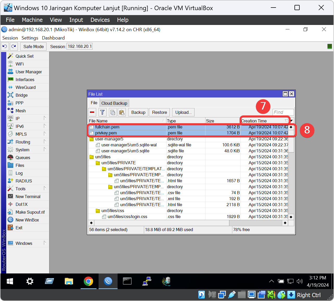Toggle Safe Mode
Screen dimensions: 334x301
tap(33, 47)
